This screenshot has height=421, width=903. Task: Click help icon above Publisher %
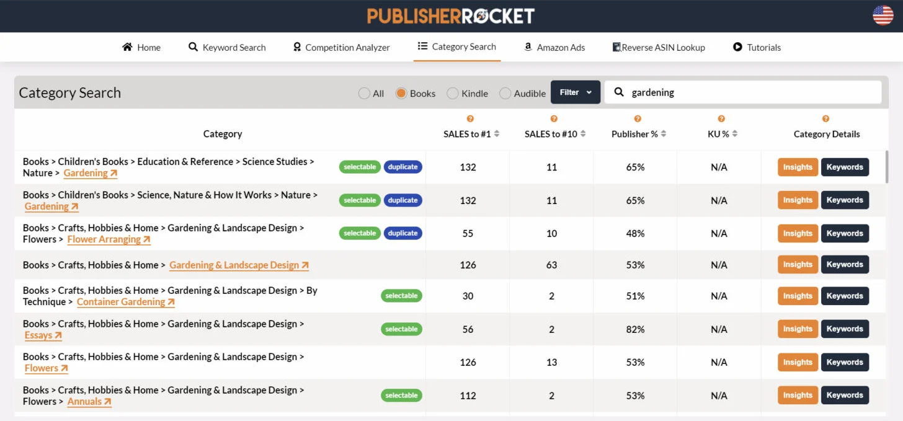[x=638, y=118]
